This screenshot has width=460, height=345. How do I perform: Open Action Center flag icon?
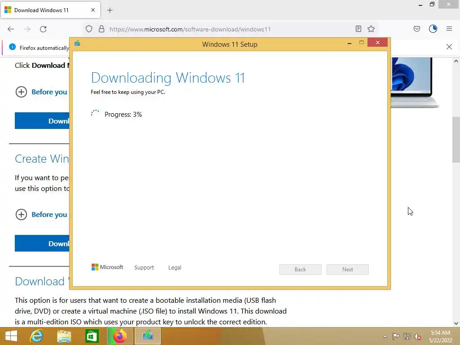[x=396, y=336]
